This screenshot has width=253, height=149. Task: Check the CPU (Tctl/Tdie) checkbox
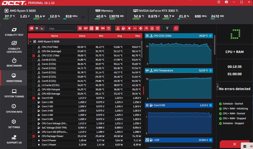point(34,47)
